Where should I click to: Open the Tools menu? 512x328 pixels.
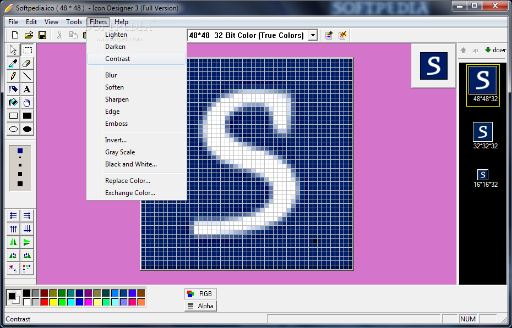tap(74, 22)
